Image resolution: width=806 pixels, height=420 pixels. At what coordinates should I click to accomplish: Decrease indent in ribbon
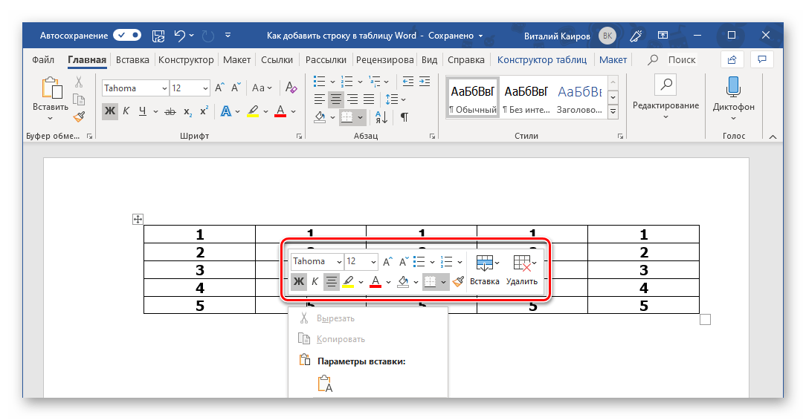(408, 81)
